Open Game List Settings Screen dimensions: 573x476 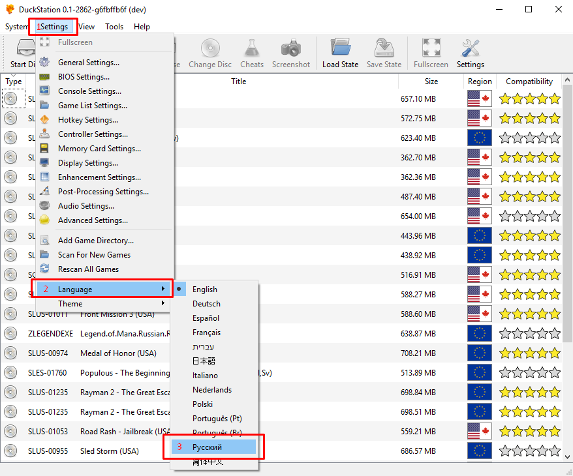(x=93, y=106)
